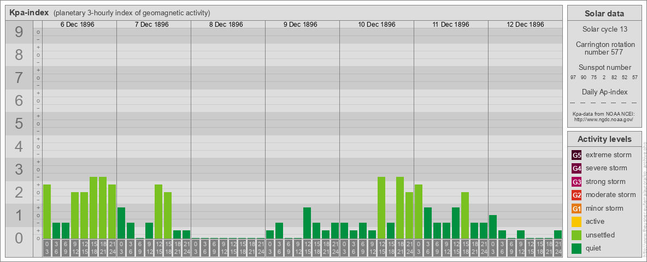The height and width of the screenshot is (262, 647).
Task: Click the 'Daily Ap-index' label
Action: [x=605, y=92]
